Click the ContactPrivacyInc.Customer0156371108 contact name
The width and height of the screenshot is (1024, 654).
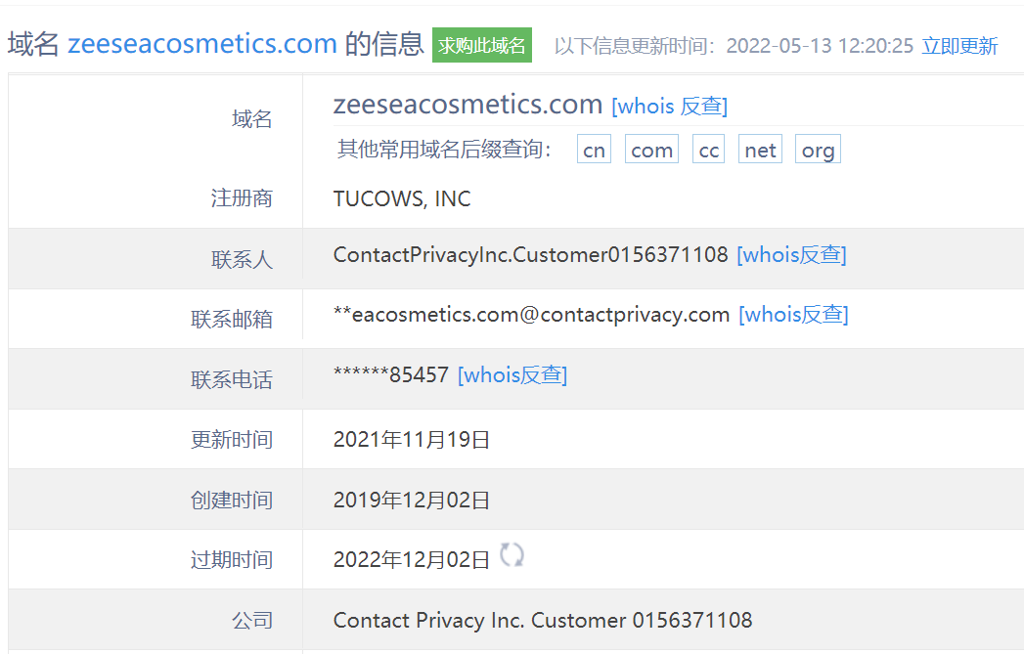pyautogui.click(x=530, y=255)
